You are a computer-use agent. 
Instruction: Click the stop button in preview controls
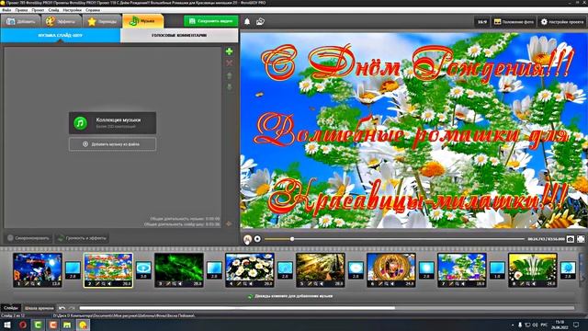257,239
